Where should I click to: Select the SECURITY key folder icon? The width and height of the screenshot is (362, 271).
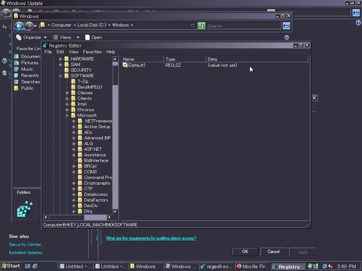(x=67, y=70)
